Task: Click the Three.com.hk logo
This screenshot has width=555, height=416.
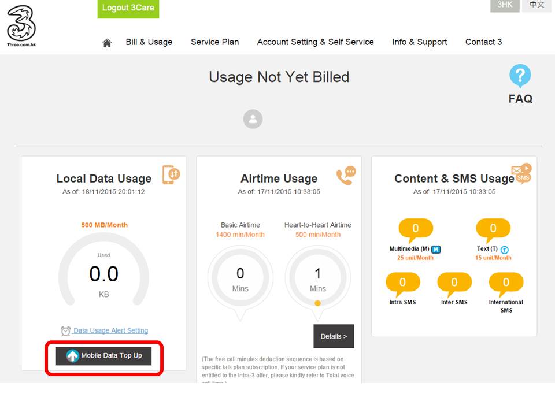Action: (21, 26)
